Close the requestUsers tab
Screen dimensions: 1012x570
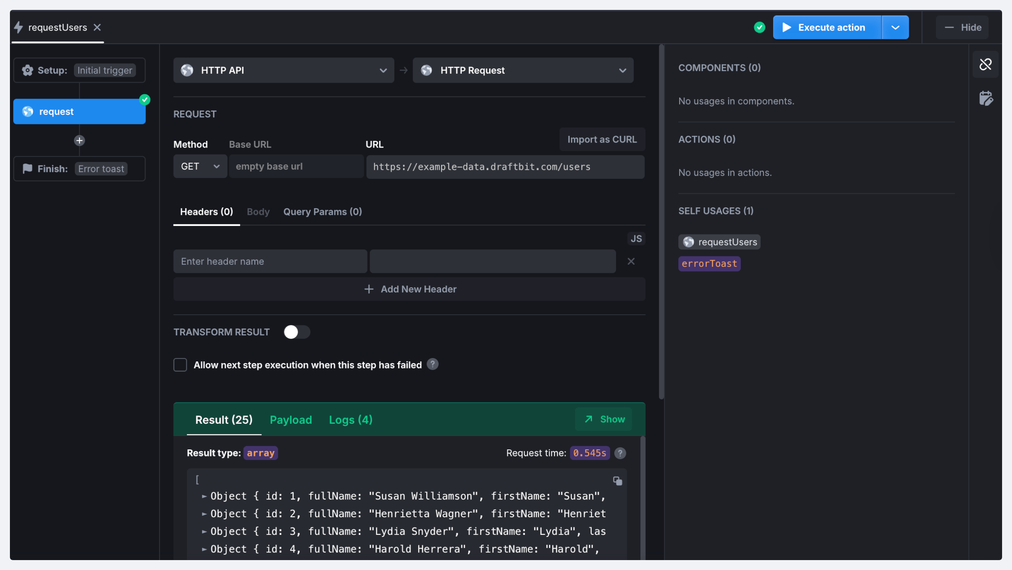click(x=97, y=27)
